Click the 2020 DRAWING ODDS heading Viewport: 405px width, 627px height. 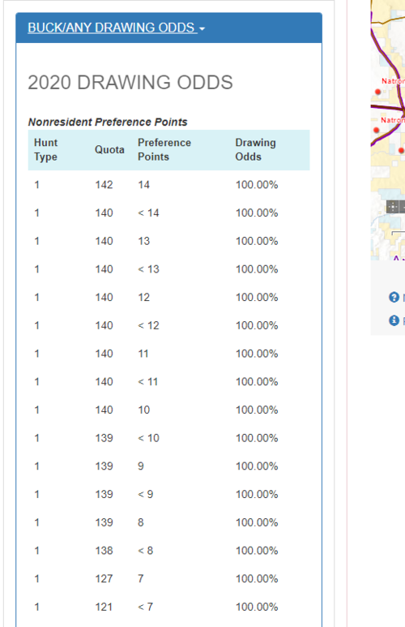(x=130, y=83)
